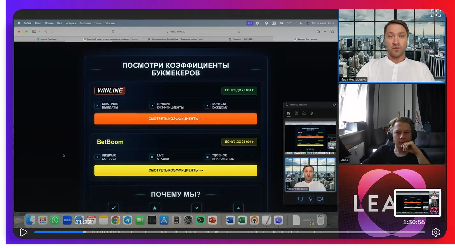
Task: Open the Окно menu
Action: (98, 23)
